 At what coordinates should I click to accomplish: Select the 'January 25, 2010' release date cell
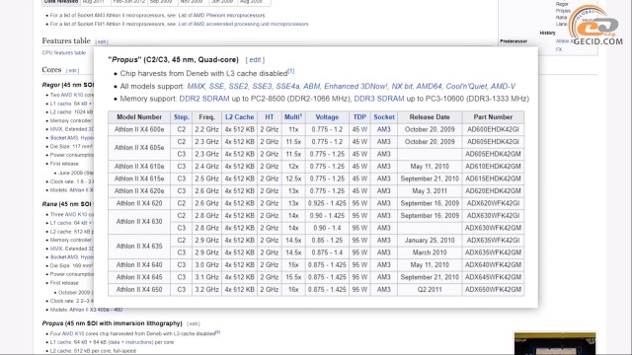tap(430, 241)
